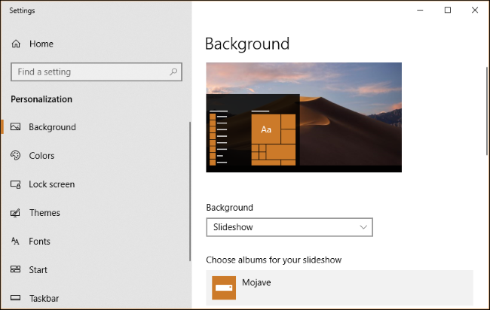Click the Start tiles icon
Viewport: 490px width, 310px height.
[16, 270]
